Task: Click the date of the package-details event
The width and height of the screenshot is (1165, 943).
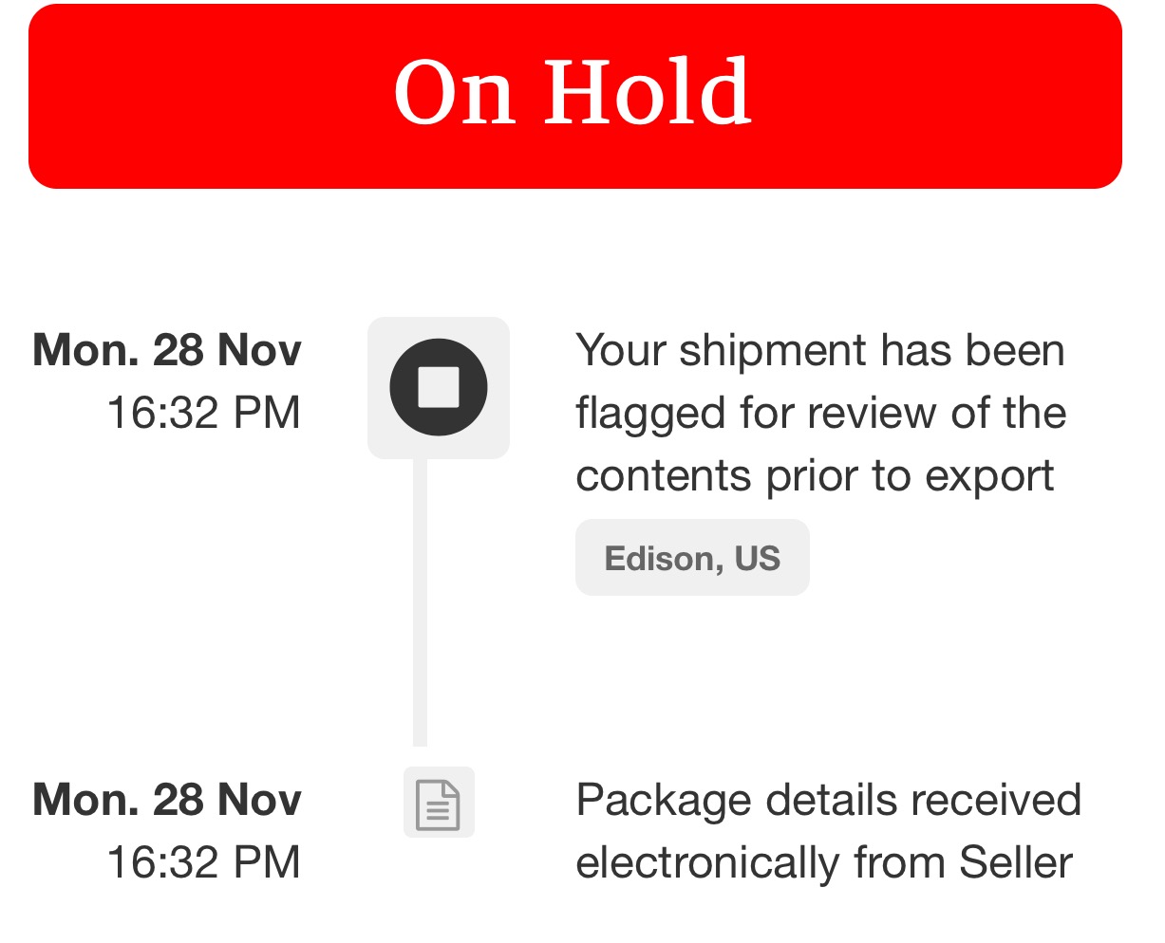Action: [x=167, y=800]
